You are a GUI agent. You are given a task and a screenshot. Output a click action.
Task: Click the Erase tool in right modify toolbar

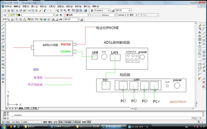point(200,25)
